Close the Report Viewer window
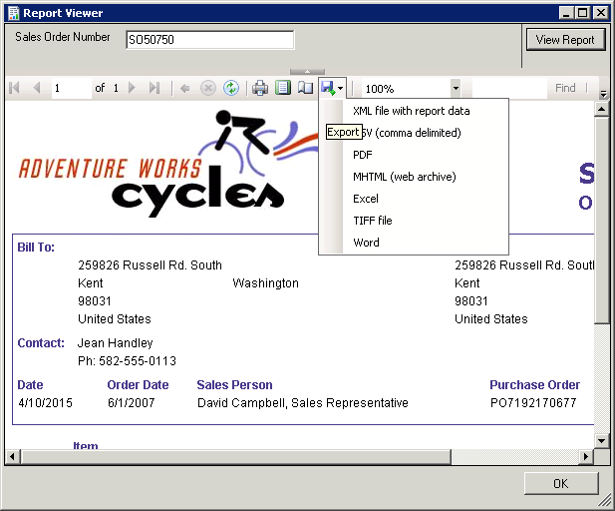This screenshot has width=615, height=511. (601, 13)
